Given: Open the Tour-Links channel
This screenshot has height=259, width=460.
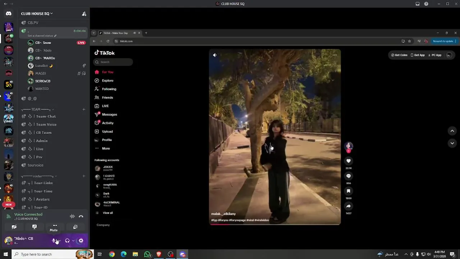Looking at the screenshot, I should (53, 183).
